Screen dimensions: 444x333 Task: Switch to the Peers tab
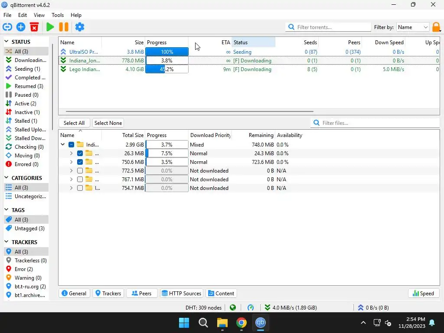(142, 294)
